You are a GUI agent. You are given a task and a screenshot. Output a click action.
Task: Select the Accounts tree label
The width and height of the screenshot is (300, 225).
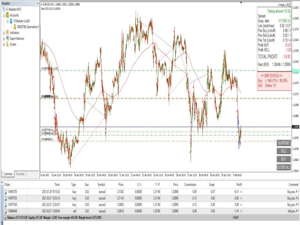(15, 15)
